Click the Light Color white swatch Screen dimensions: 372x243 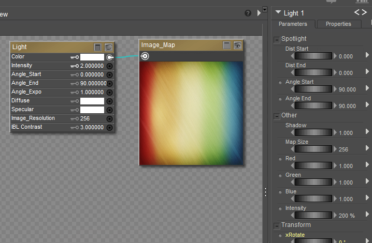click(92, 57)
